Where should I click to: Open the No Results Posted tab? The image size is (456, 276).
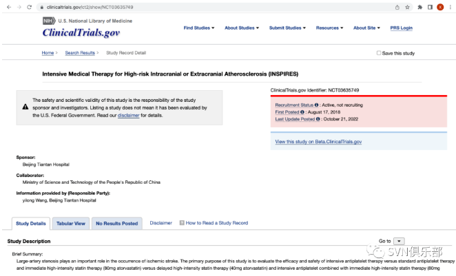pos(117,224)
